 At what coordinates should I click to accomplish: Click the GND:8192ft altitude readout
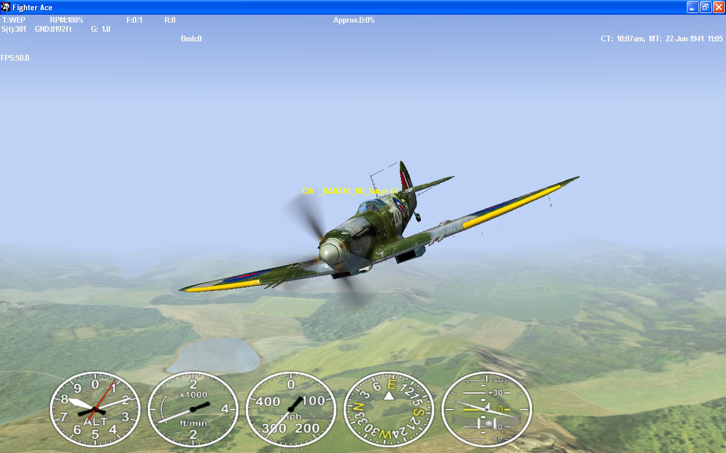click(x=53, y=29)
